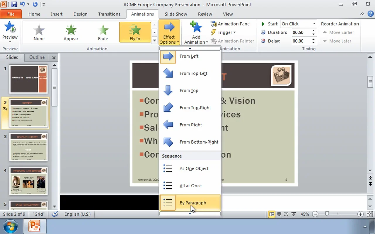The width and height of the screenshot is (375, 234).
Task: Open the Animation Pane
Action: click(230, 24)
